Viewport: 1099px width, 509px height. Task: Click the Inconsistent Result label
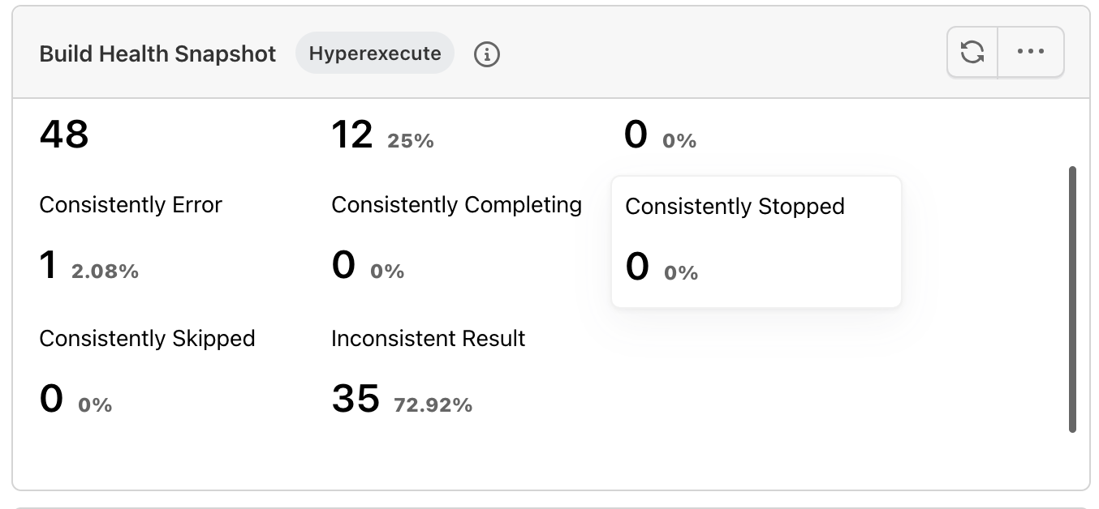(x=428, y=338)
